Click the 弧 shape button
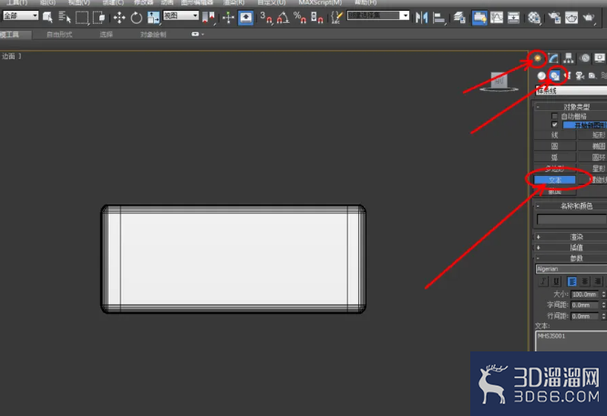The width and height of the screenshot is (607, 416). [555, 157]
